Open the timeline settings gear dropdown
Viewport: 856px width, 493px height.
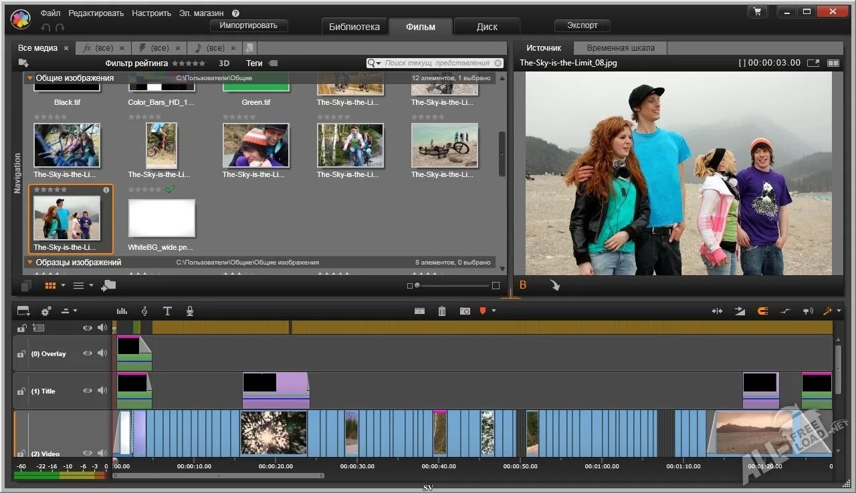coord(46,311)
